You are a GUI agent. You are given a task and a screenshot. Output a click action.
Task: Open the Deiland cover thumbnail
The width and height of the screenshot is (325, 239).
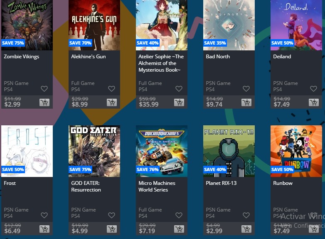[296, 25]
